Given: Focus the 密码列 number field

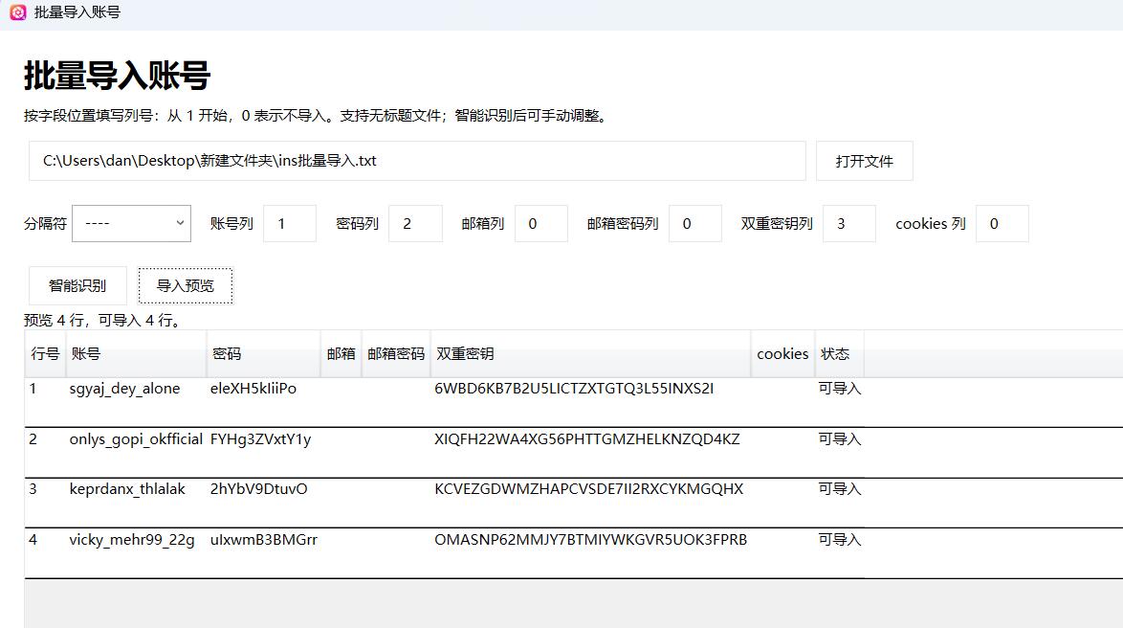Looking at the screenshot, I should [x=415, y=224].
